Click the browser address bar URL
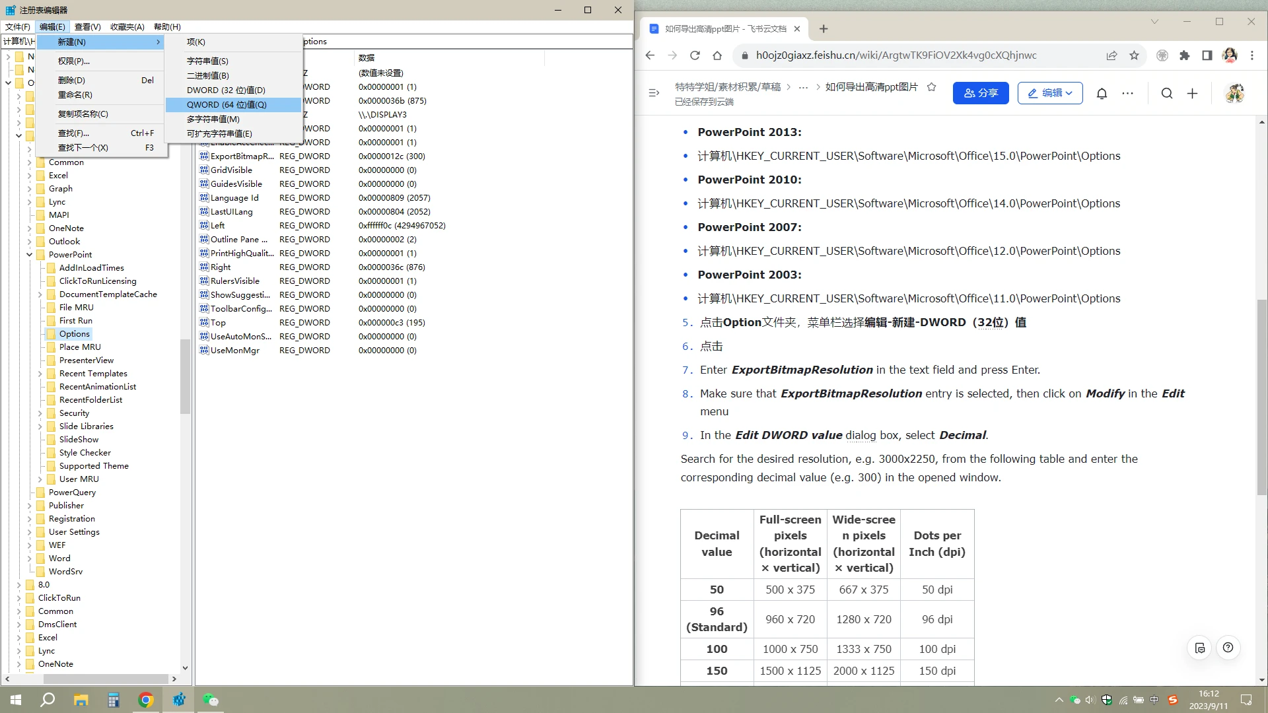Screen dimensions: 1268x713 click(896, 55)
